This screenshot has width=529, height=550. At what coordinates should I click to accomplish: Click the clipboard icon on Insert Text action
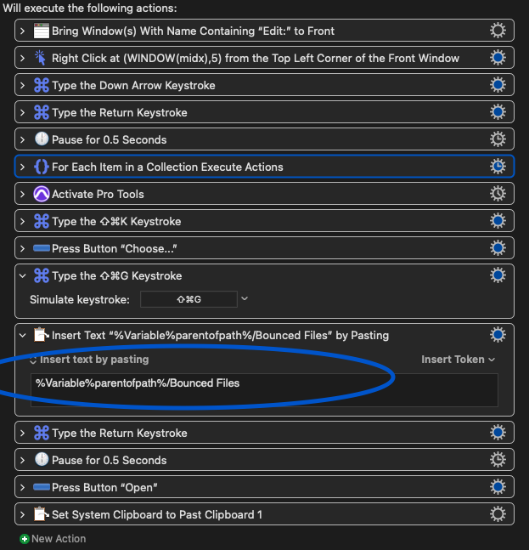(x=42, y=335)
